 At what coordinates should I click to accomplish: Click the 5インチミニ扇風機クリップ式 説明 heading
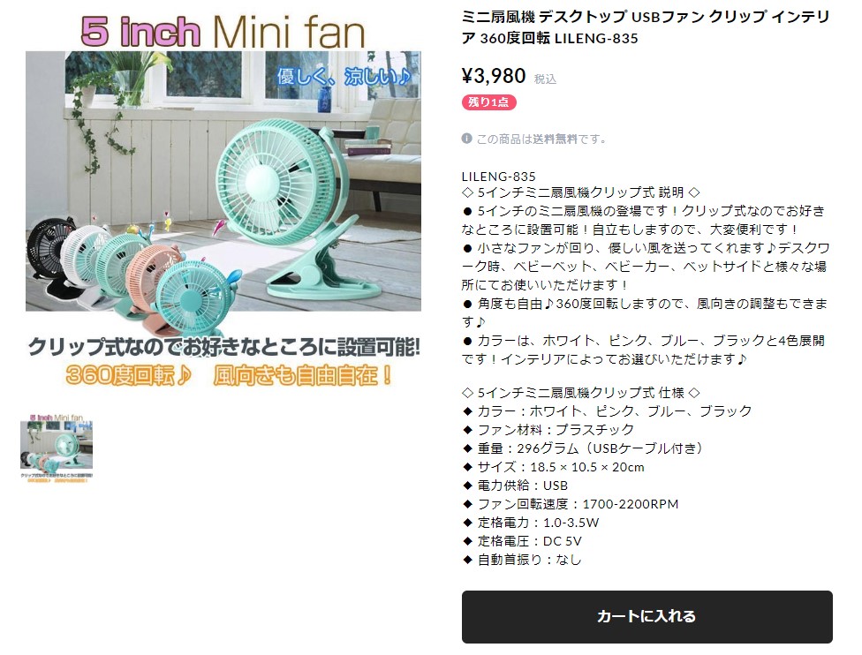pos(580,192)
